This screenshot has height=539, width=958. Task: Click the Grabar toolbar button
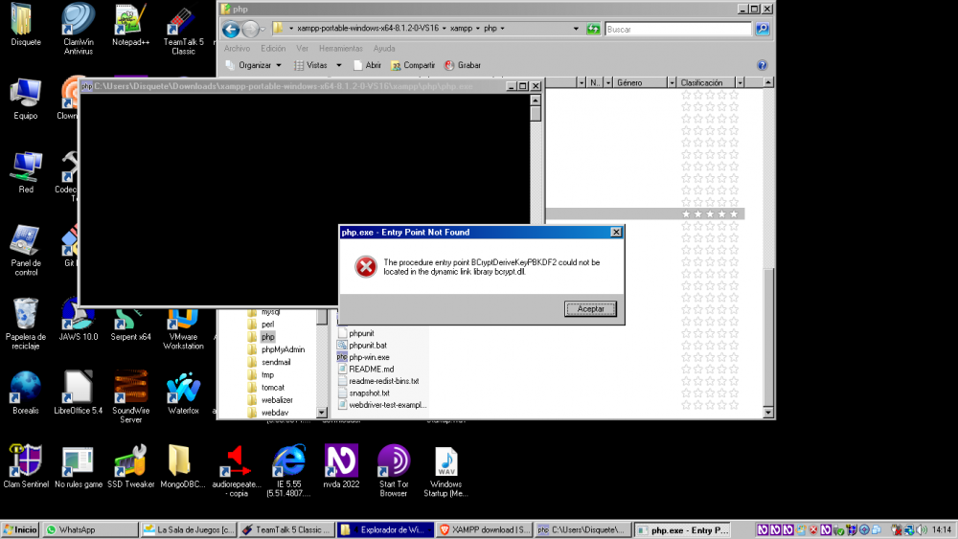tap(463, 65)
